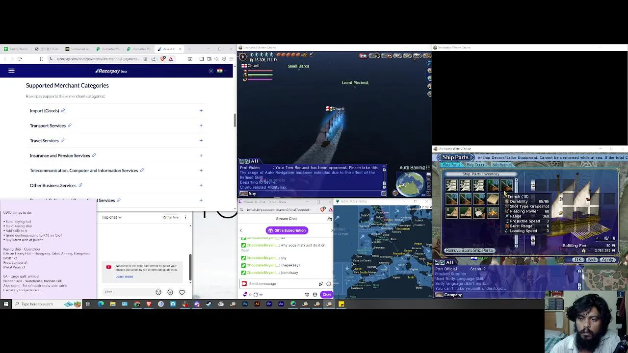Select the first sail item in inventory
The image size is (628, 353).
coord(451,185)
